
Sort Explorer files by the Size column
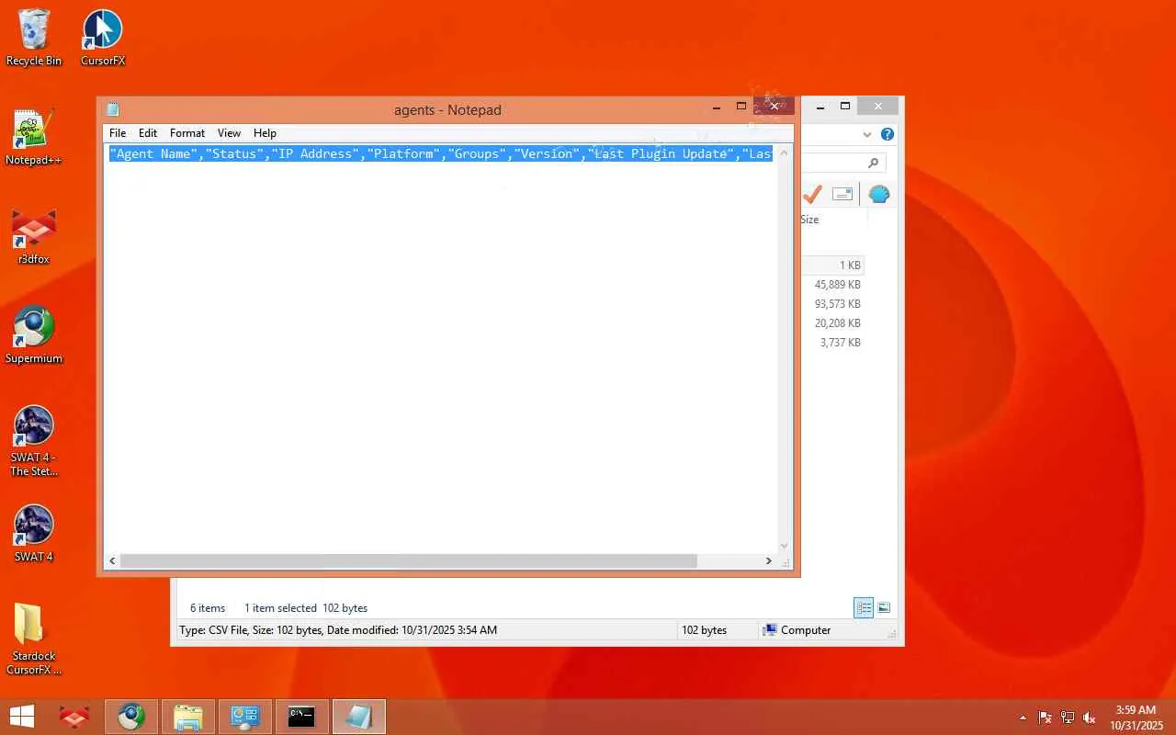[x=809, y=220]
